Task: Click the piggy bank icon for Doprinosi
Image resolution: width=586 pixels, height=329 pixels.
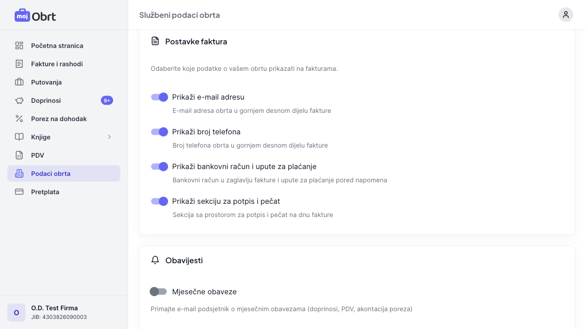Action: 19,101
